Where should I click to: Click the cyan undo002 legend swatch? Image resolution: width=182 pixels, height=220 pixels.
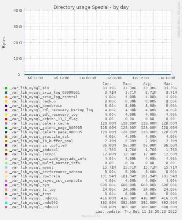6,203
